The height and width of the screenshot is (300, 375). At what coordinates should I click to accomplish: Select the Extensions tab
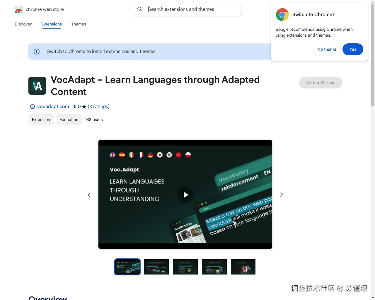pyautogui.click(x=51, y=24)
